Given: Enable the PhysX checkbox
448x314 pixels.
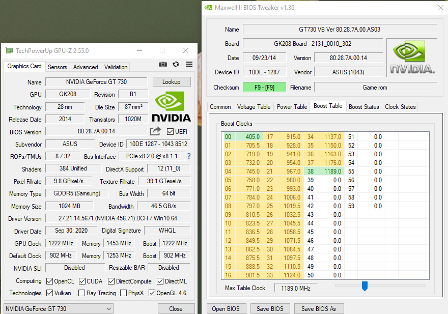Looking at the screenshot, I should (x=123, y=293).
